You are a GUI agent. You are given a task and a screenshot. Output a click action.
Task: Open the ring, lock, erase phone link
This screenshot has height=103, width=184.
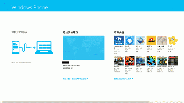click(x=75, y=79)
